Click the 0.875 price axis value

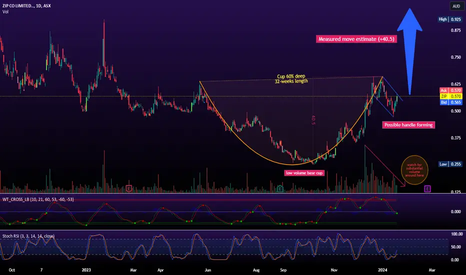455,30
